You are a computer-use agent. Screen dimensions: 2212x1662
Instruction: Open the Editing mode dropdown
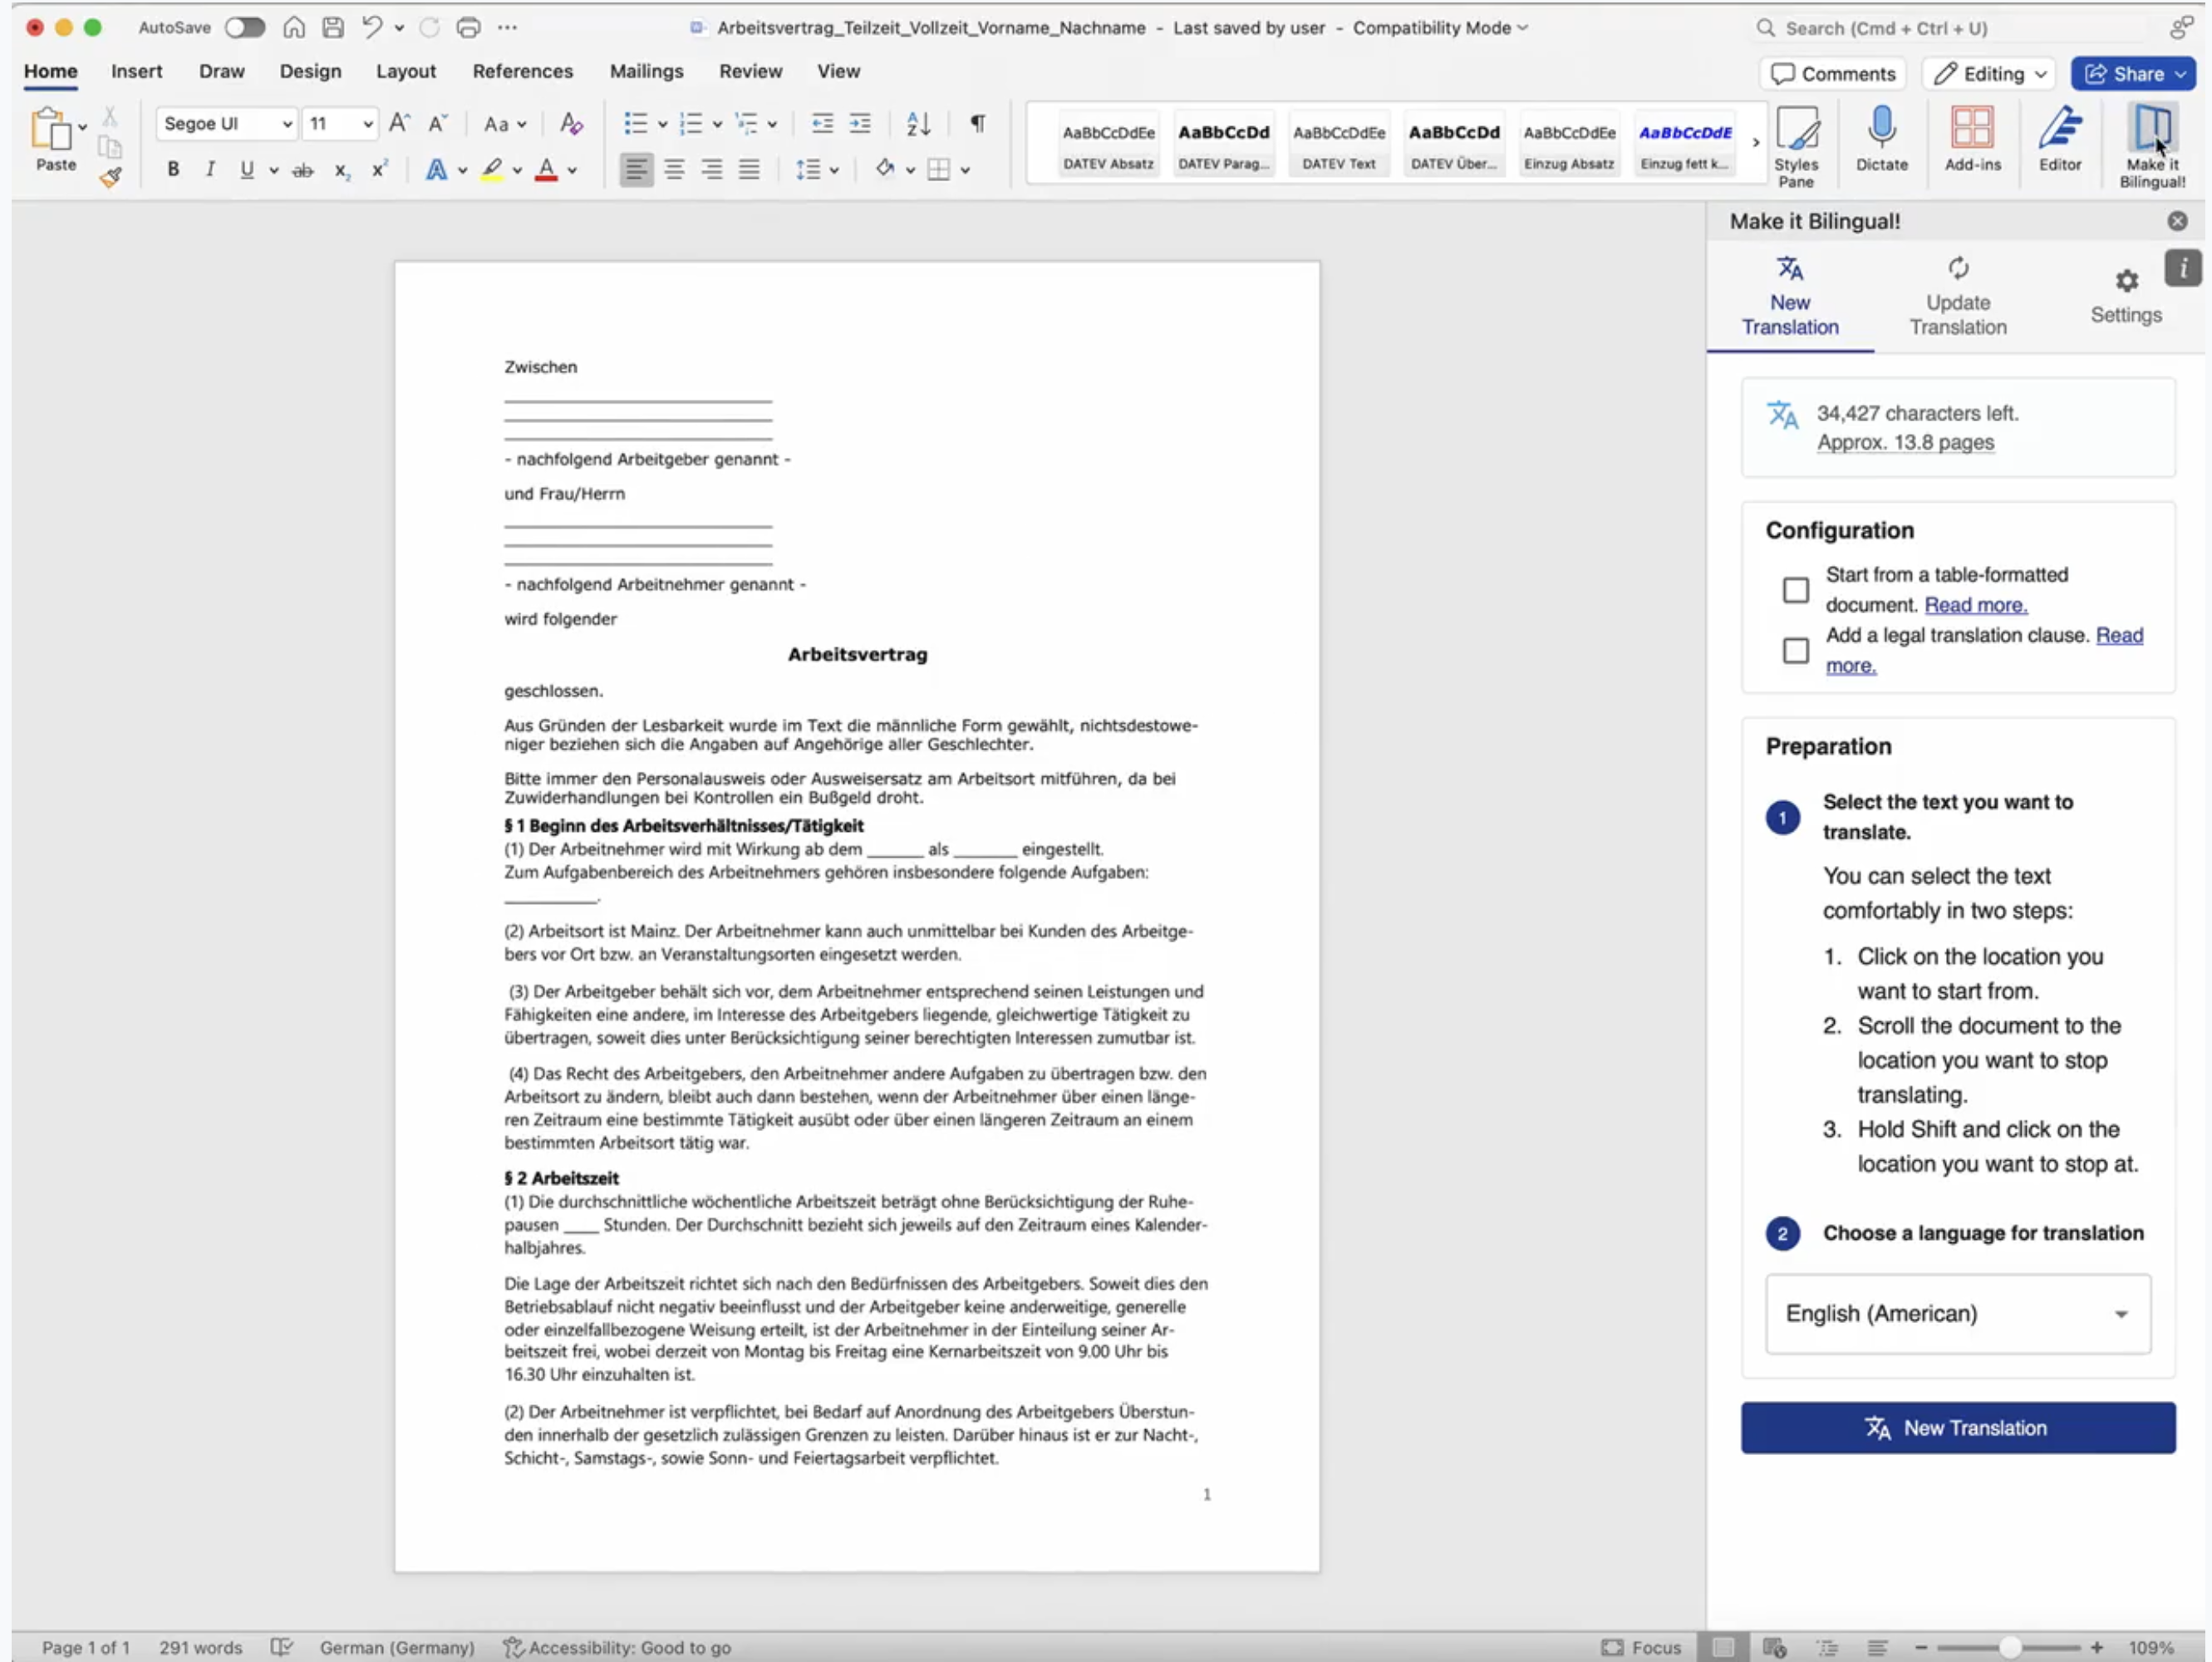pos(1990,74)
